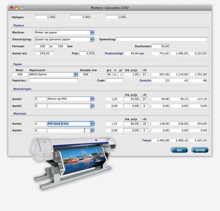220x211 pixels.
Task: Click the +% field 25 in Bewerkingen
Action: (x=144, y=99)
